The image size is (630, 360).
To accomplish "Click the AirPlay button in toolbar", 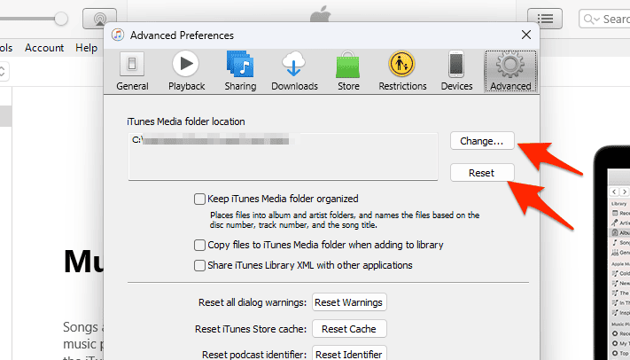I will coord(99,19).
